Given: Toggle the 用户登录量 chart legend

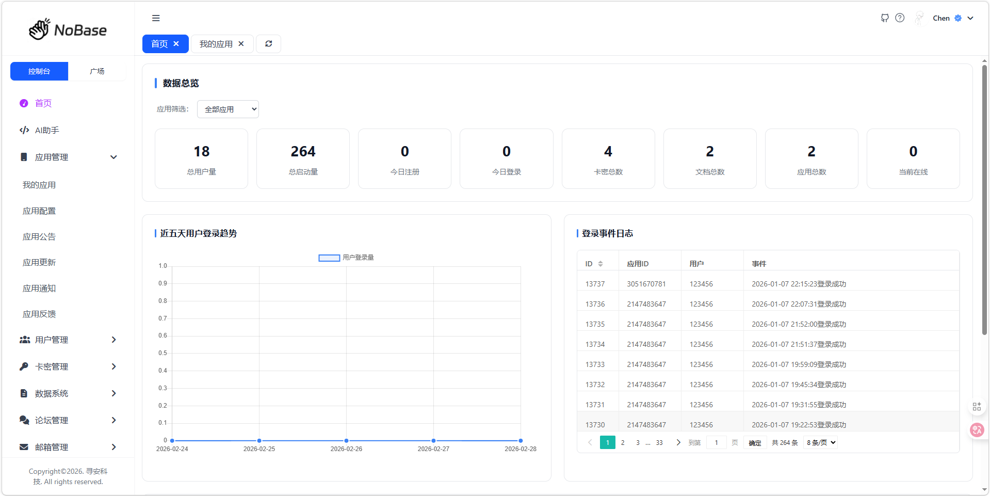Looking at the screenshot, I should coord(346,258).
